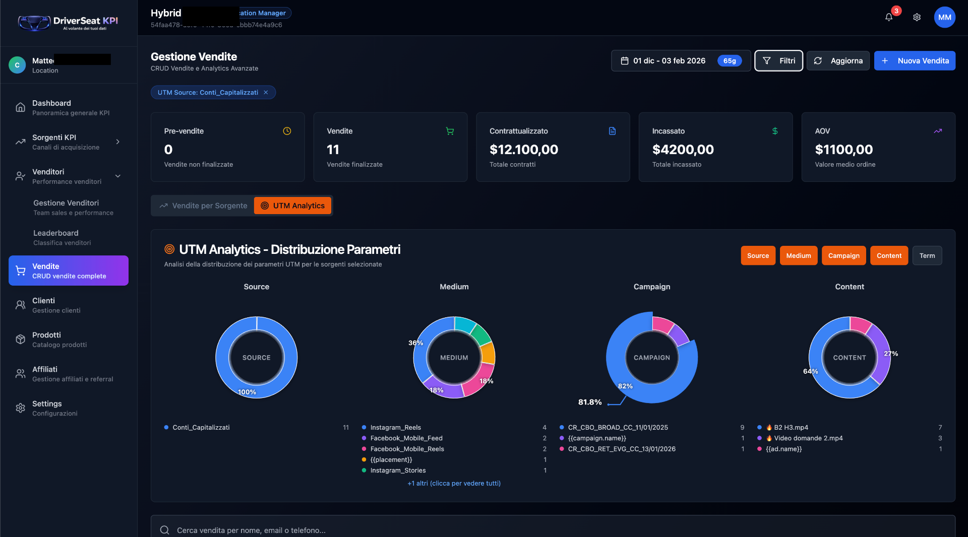Open '+1 altri' to see all mediums
The height and width of the screenshot is (537, 968).
[x=453, y=483]
